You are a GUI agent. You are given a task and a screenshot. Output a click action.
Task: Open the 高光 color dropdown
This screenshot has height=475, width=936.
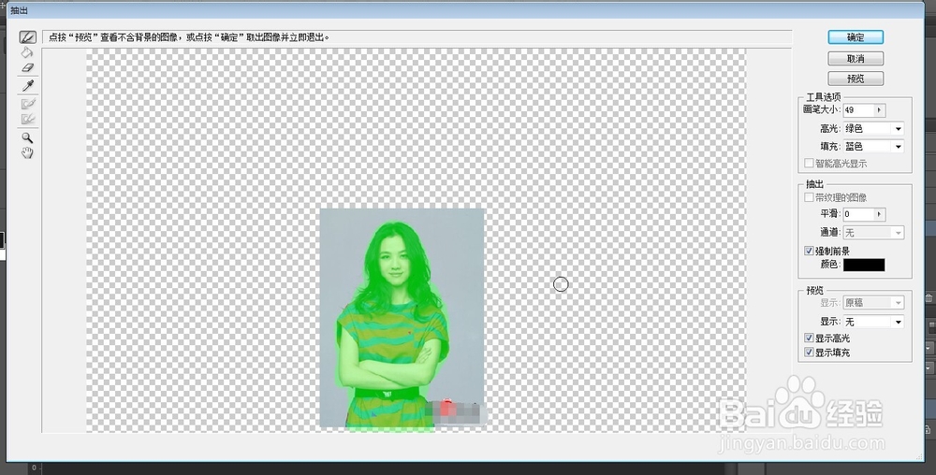[873, 128]
